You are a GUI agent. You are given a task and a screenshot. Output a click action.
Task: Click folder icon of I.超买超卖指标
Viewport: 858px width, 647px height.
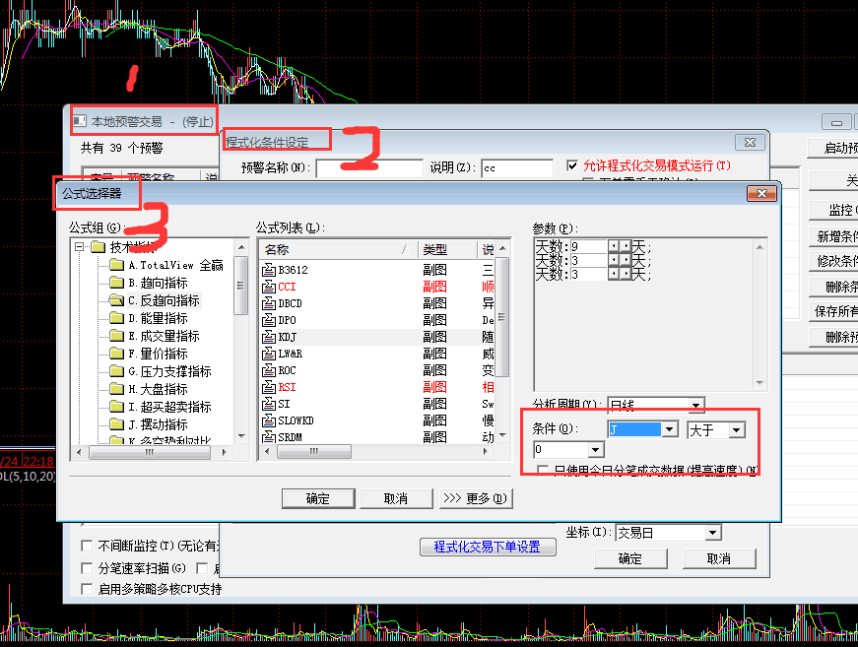tap(116, 407)
